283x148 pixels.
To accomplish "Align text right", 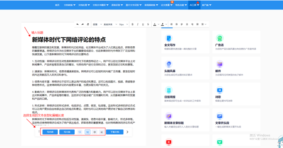I will pyautogui.click(x=192, y=24).
